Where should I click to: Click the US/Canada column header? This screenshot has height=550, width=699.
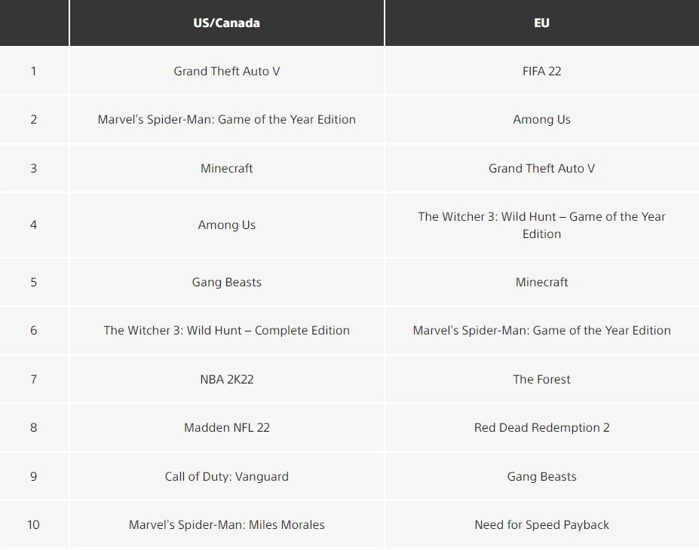(x=226, y=23)
